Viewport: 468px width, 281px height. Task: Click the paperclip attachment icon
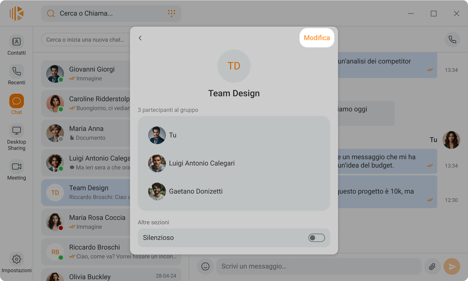pos(432,266)
